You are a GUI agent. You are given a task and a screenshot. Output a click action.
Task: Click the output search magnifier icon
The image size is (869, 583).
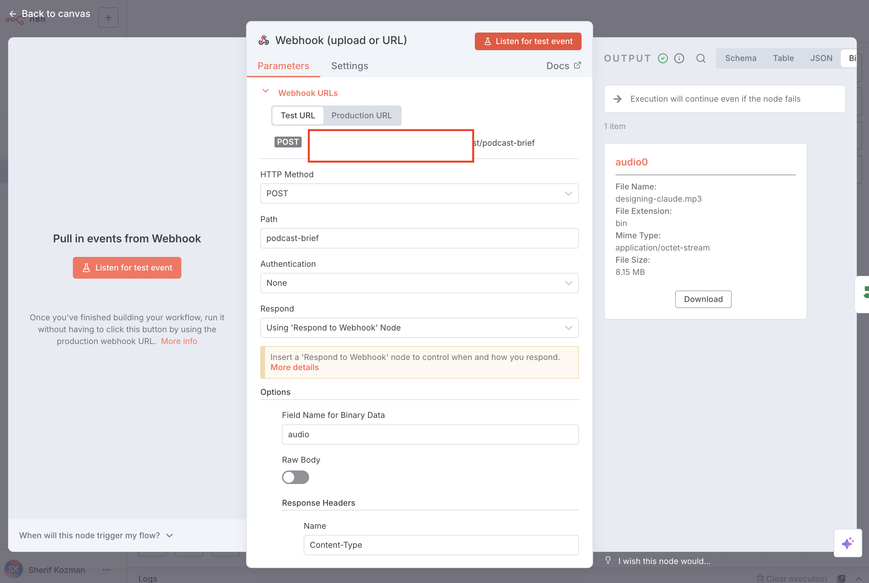click(x=701, y=58)
